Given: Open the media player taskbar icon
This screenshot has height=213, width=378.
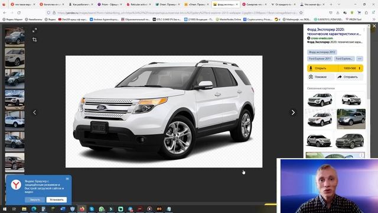Looking at the screenshot, I should pyautogui.click(x=149, y=209).
